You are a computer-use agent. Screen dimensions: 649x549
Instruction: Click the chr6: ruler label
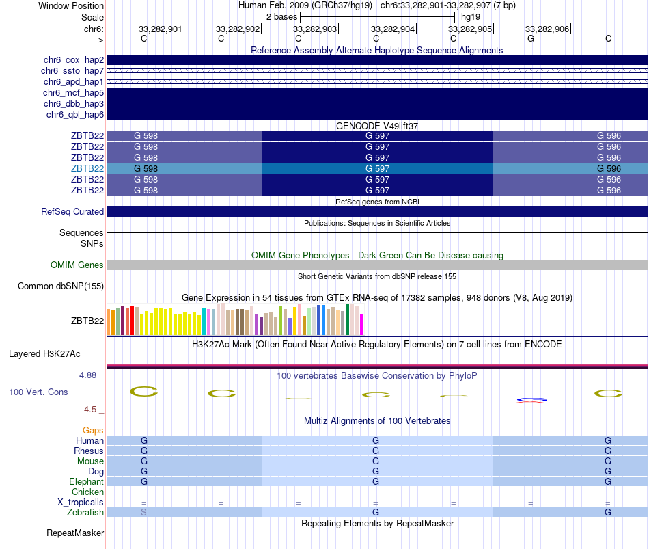point(94,29)
